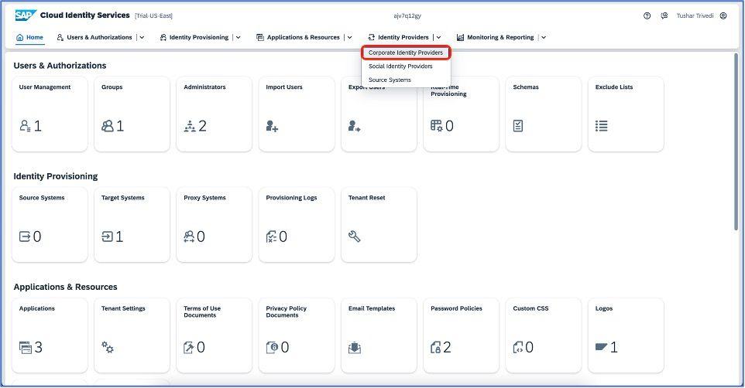Click the Groups tile icon
Screen dimensions: 745x388
tap(108, 126)
